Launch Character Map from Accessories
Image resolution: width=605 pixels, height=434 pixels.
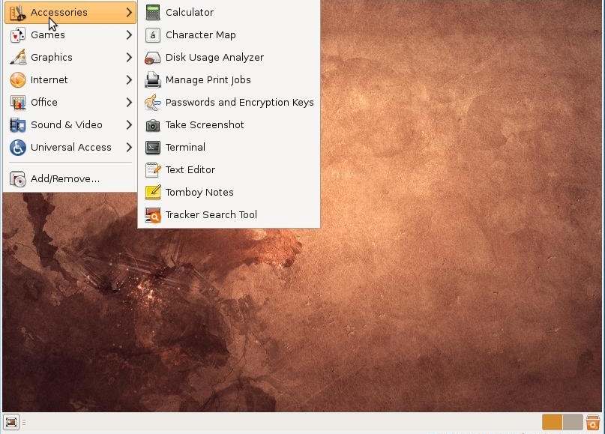click(229, 35)
